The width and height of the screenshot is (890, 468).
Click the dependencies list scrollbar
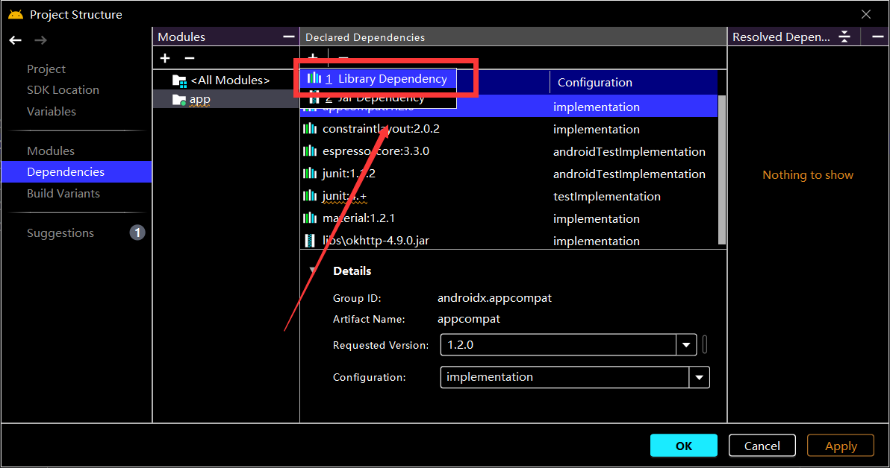(722, 169)
